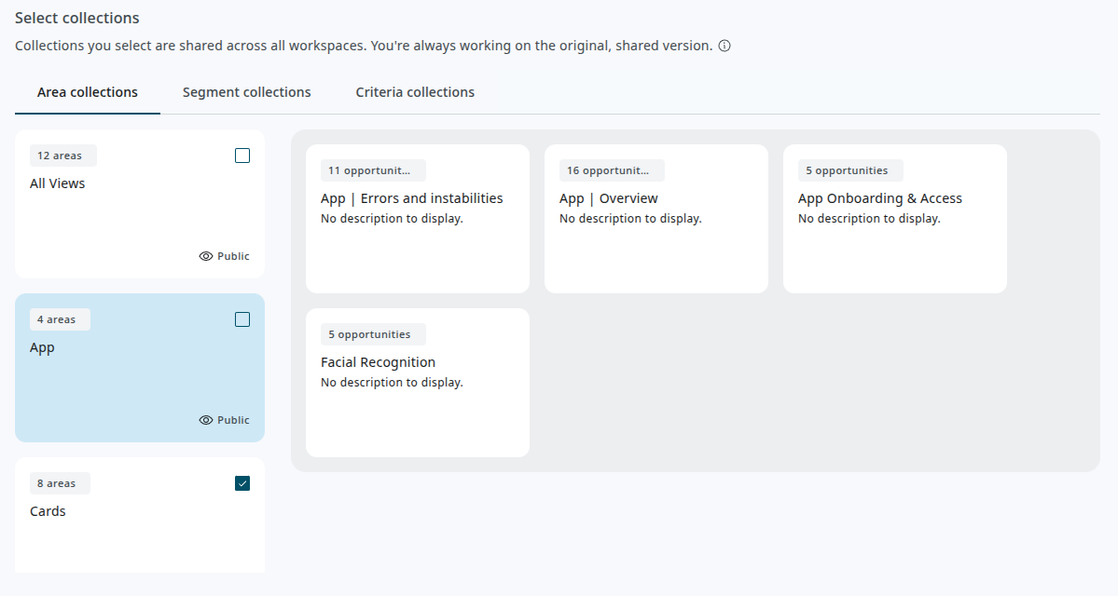Switch to the Segment collections tab

click(x=246, y=92)
